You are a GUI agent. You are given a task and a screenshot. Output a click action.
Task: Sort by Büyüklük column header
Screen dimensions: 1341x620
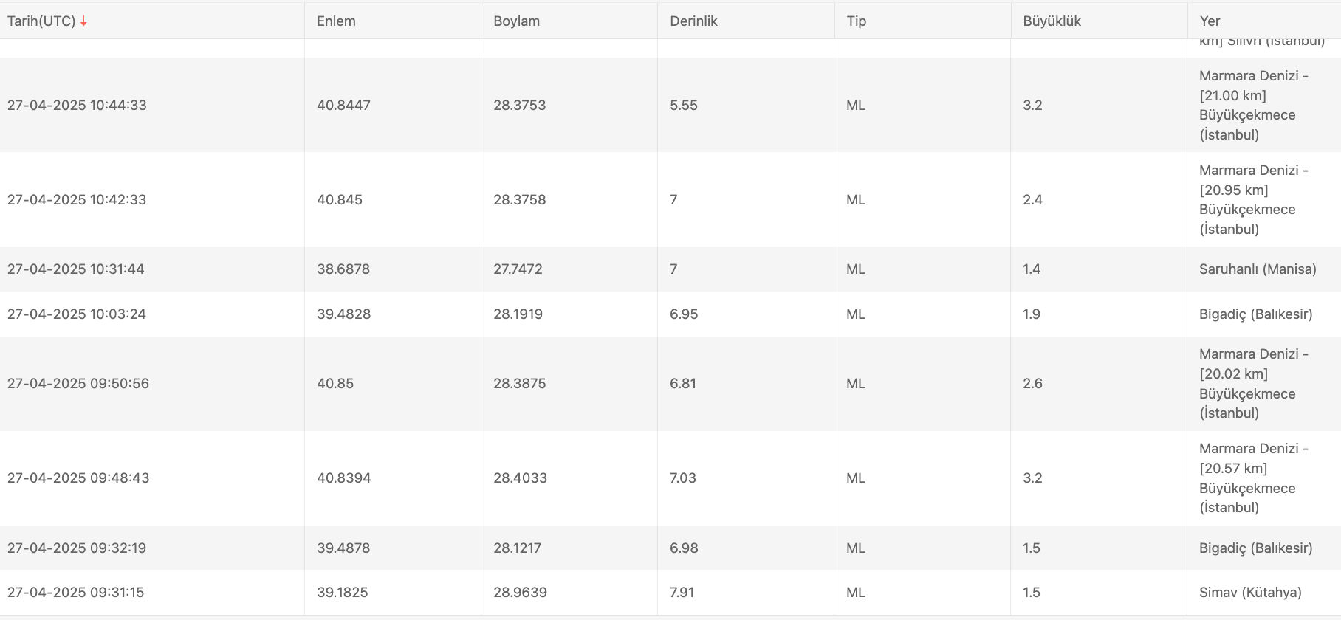(x=1052, y=21)
